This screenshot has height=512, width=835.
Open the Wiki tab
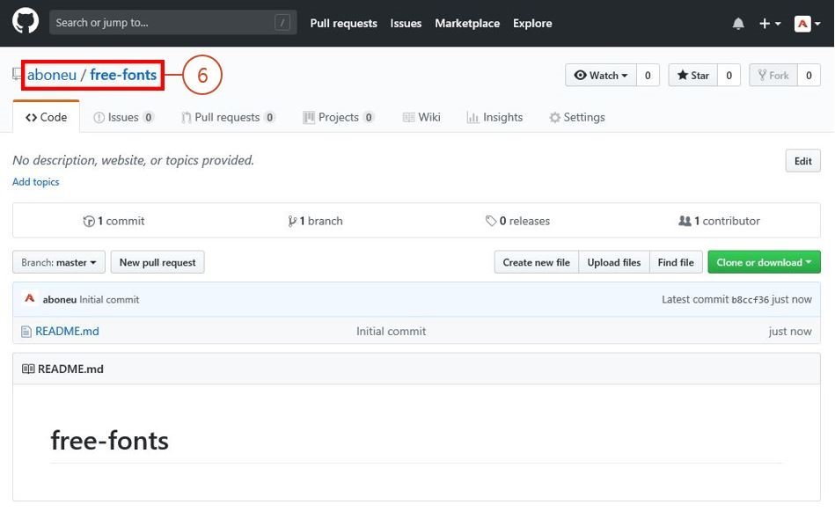pos(421,117)
